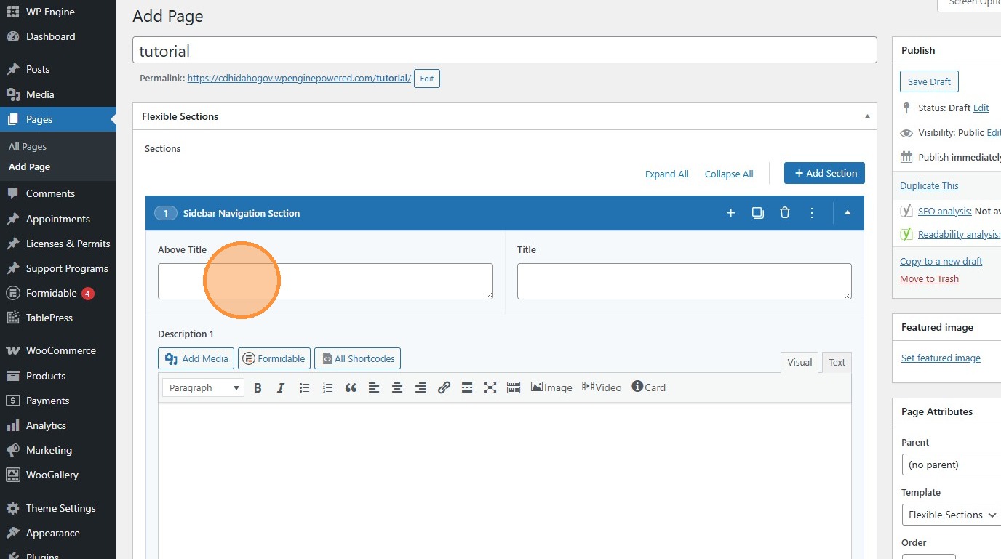Align text center

(x=397, y=387)
